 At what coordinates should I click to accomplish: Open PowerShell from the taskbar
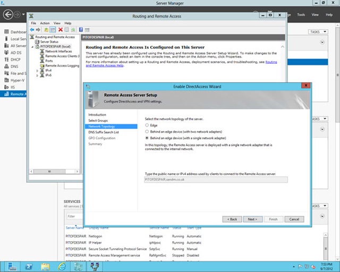pos(28,266)
